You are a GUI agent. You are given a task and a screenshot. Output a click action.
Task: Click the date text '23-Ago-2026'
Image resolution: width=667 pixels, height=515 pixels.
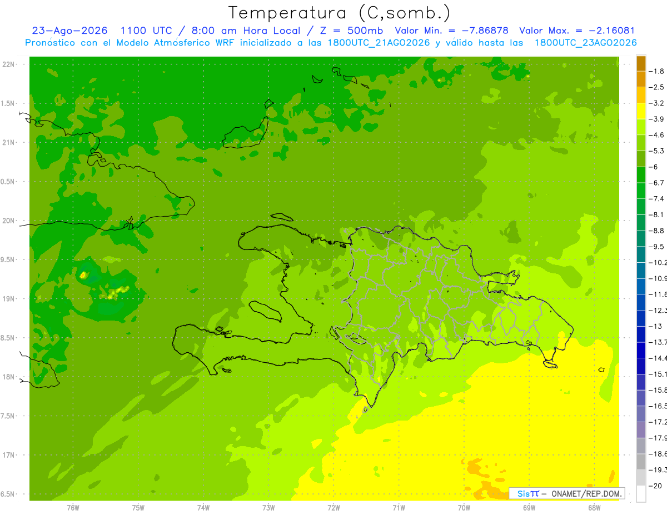coord(69,31)
